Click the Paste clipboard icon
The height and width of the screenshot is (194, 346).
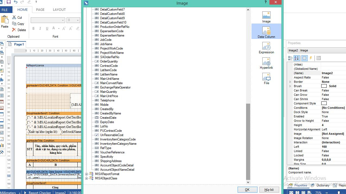(5, 22)
